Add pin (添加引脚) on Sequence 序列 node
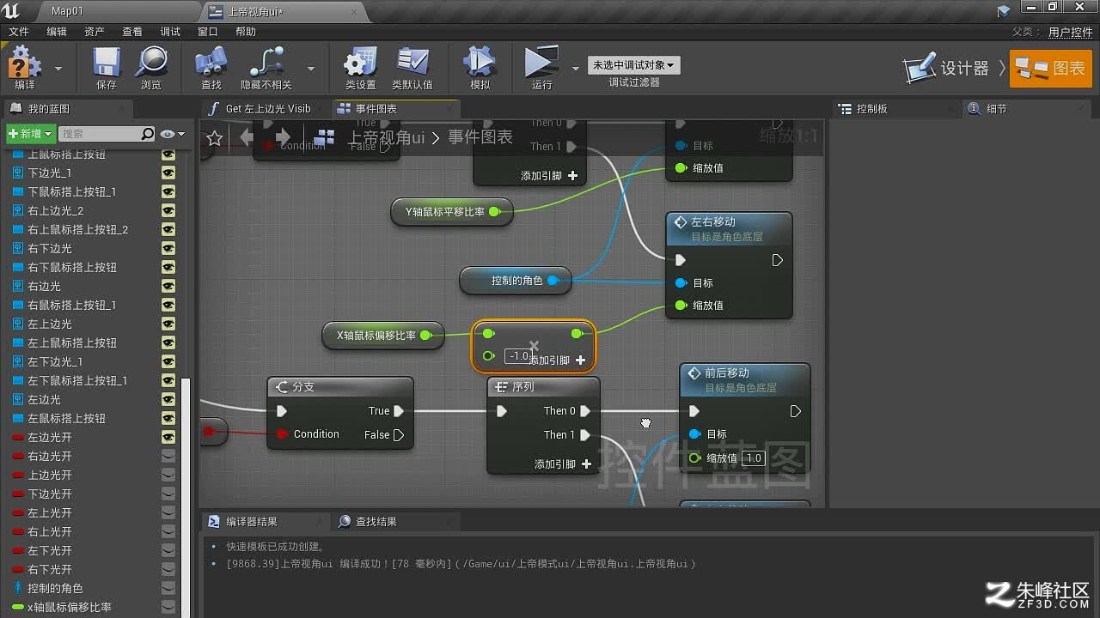1100x618 pixels. click(x=563, y=463)
